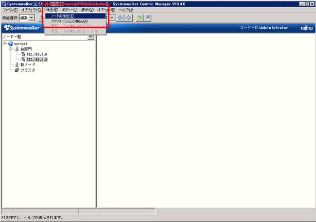316x222 pixels.
Task: Click the subnet icon beside 192.168.2.0
Action: click(23, 59)
